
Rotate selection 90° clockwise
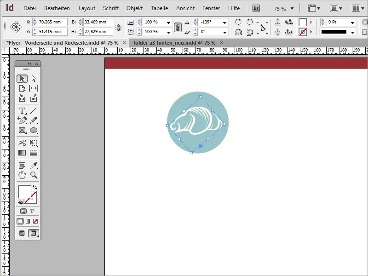click(x=238, y=22)
